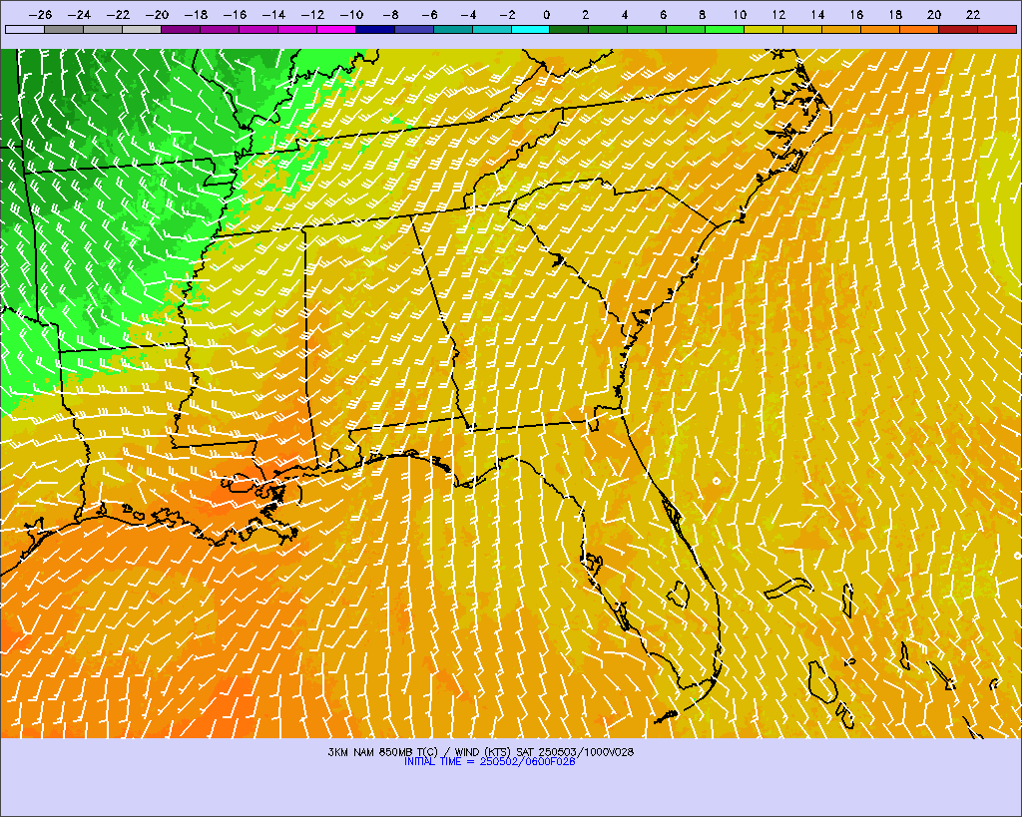The width and height of the screenshot is (1022, 817).
Task: Click the light gray swatch between -22 and -20
Action: point(142,29)
